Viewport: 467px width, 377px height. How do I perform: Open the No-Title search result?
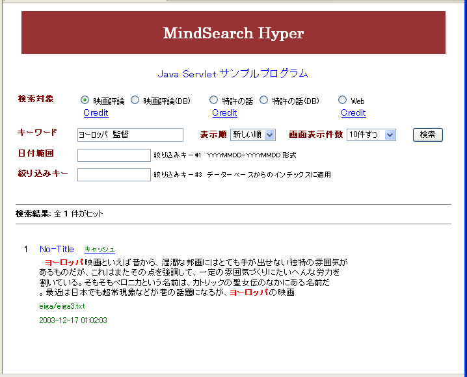point(57,249)
